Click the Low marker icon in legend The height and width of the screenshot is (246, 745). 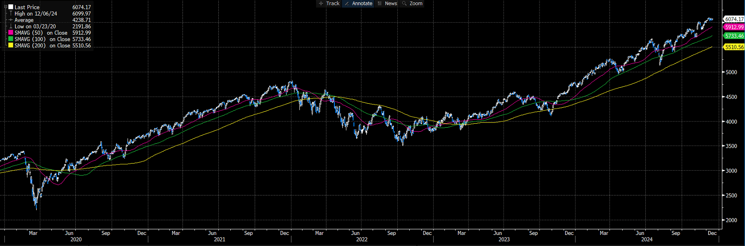[x=11, y=27]
